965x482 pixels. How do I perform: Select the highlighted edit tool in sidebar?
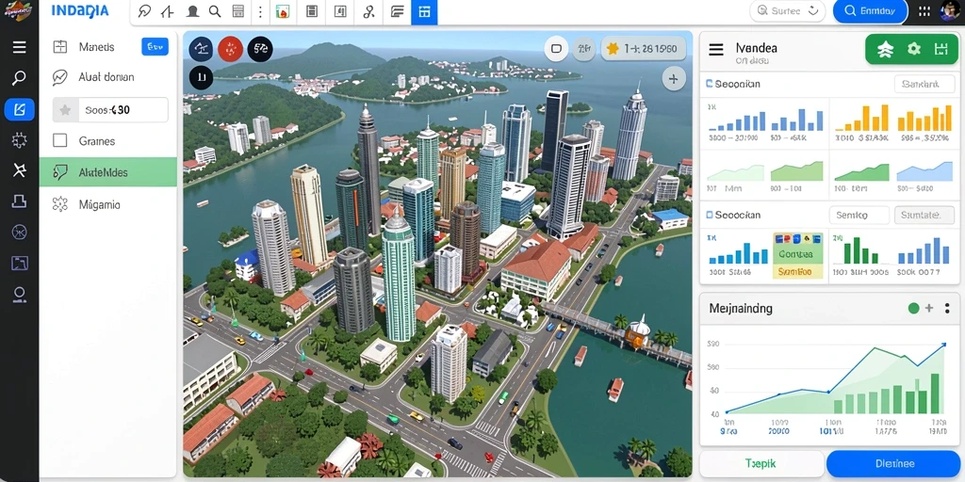19,110
